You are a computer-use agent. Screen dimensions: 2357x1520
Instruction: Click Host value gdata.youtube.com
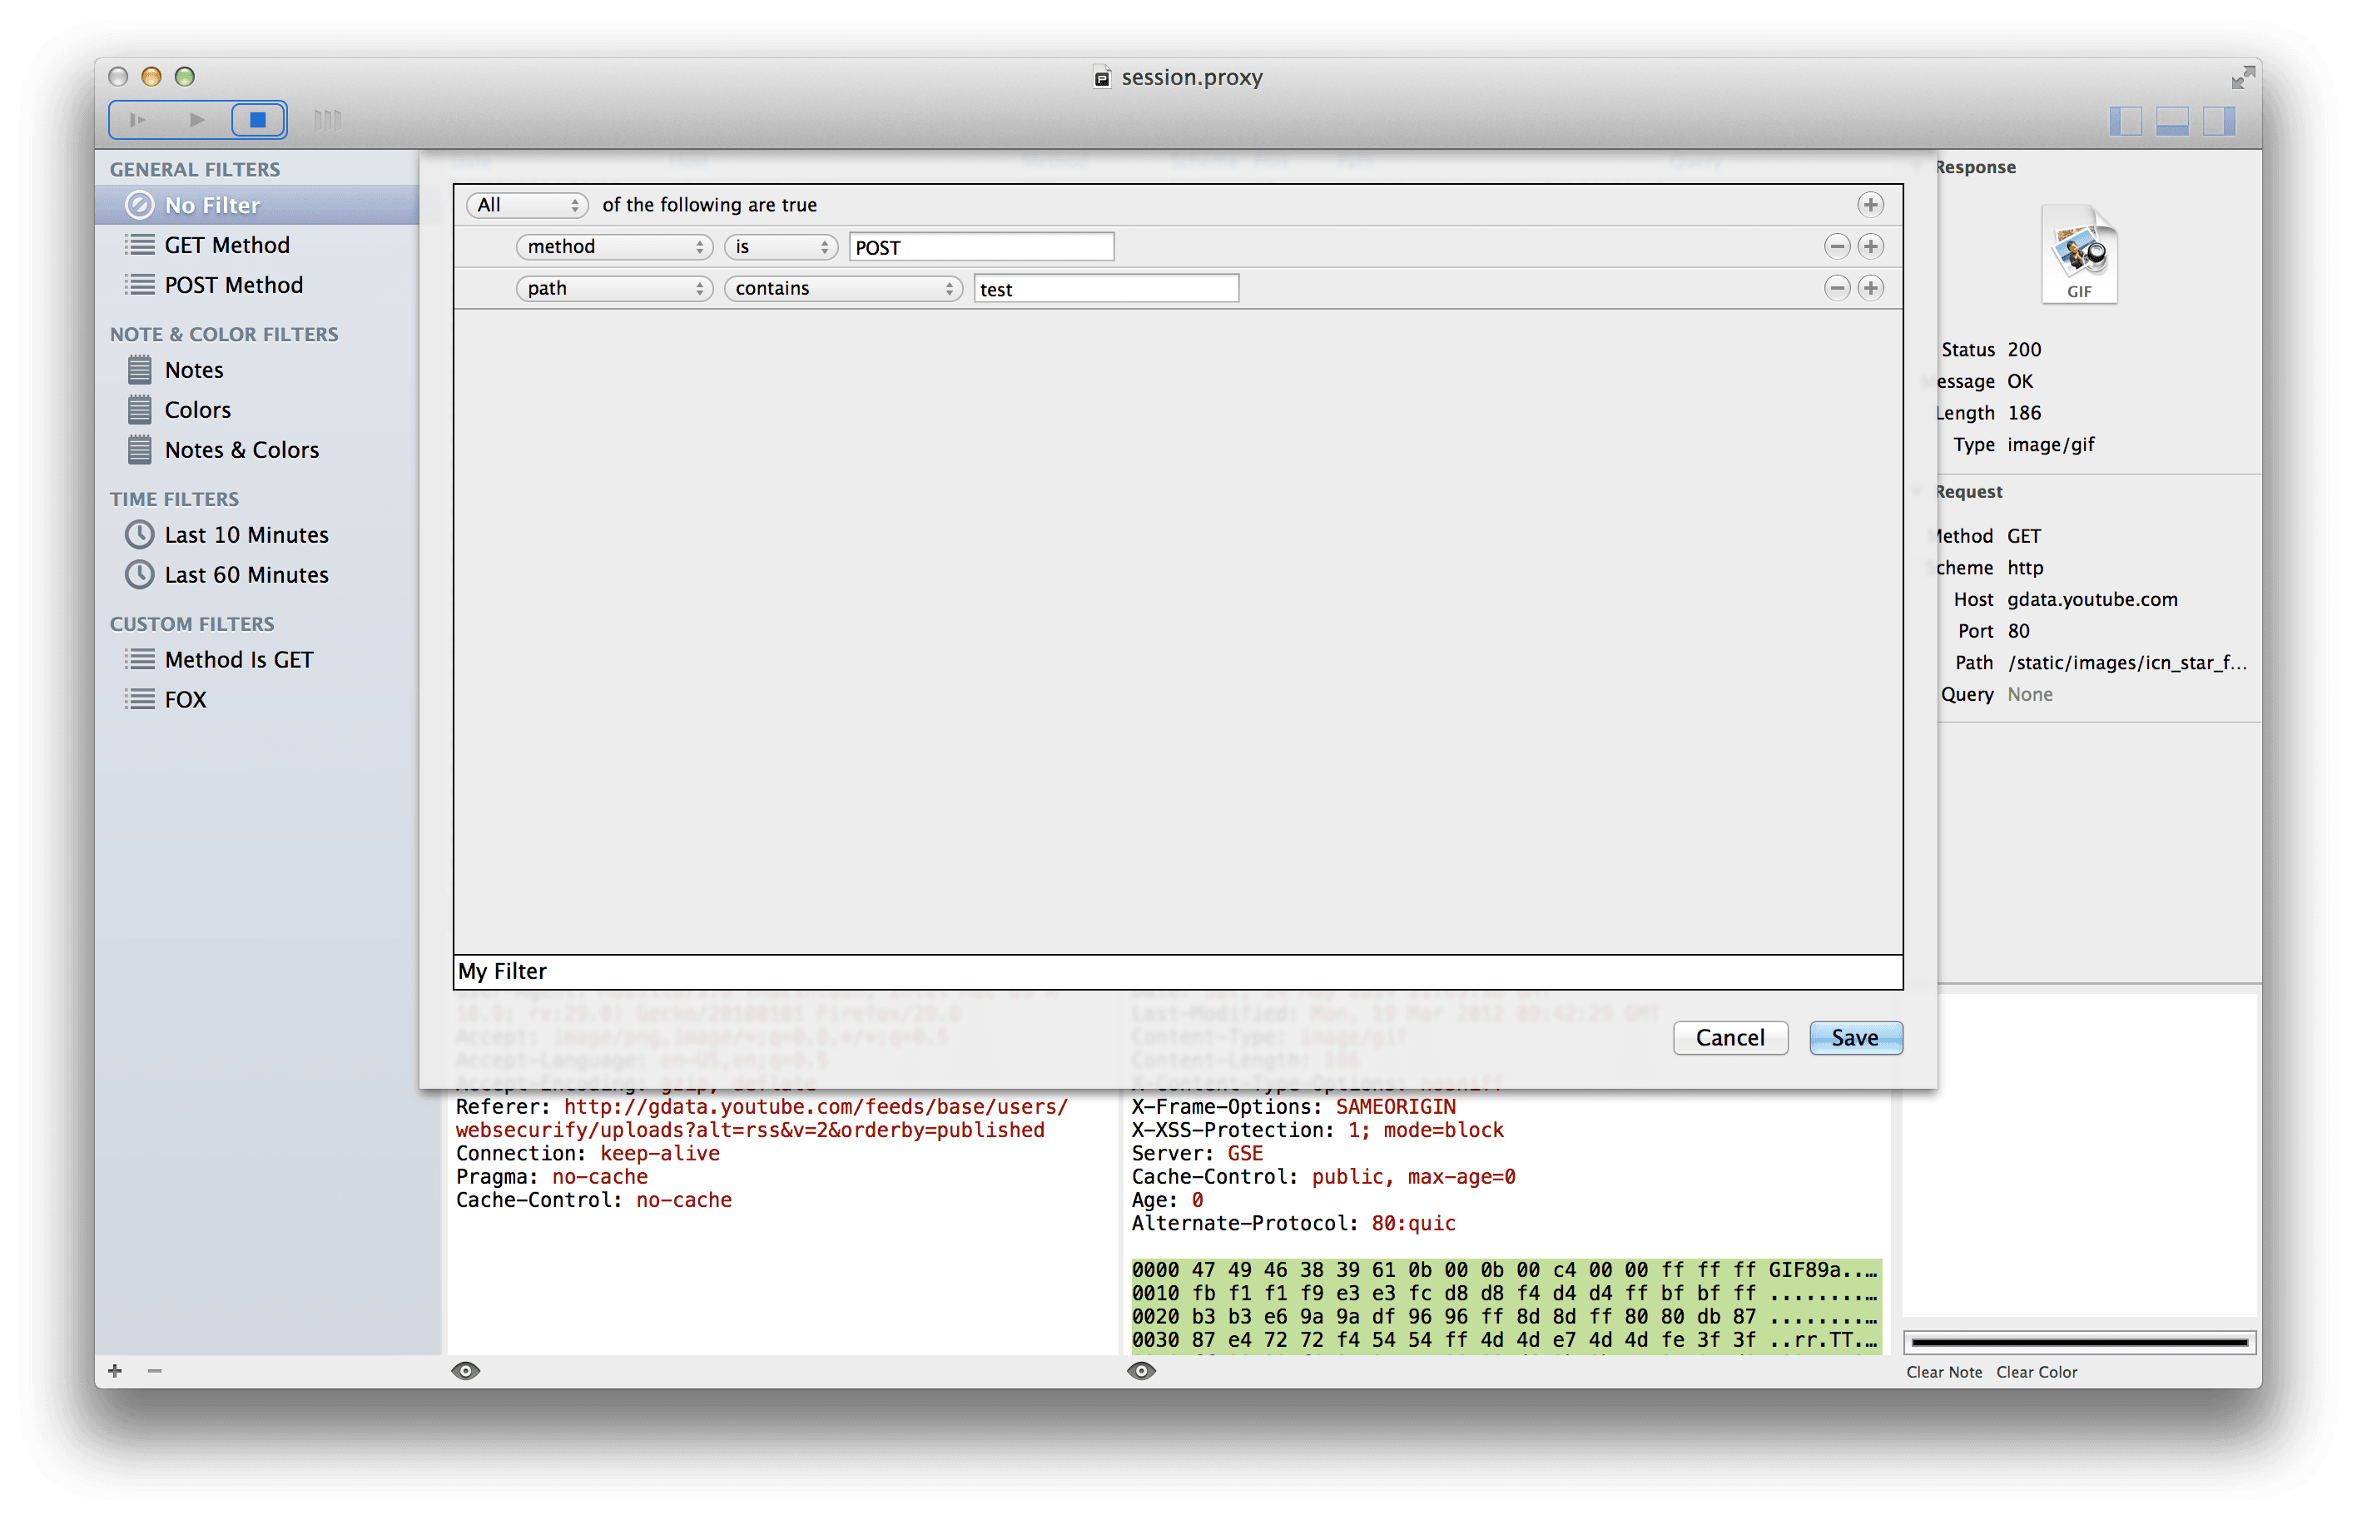pos(2092,599)
